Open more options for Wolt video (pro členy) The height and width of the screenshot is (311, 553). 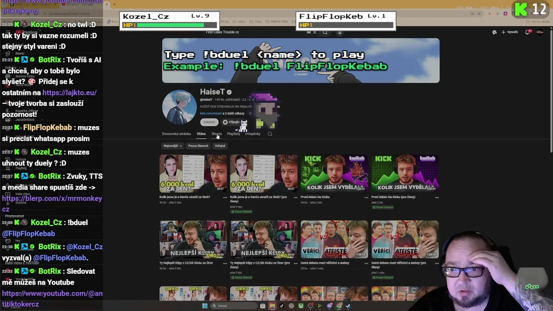tap(296, 197)
